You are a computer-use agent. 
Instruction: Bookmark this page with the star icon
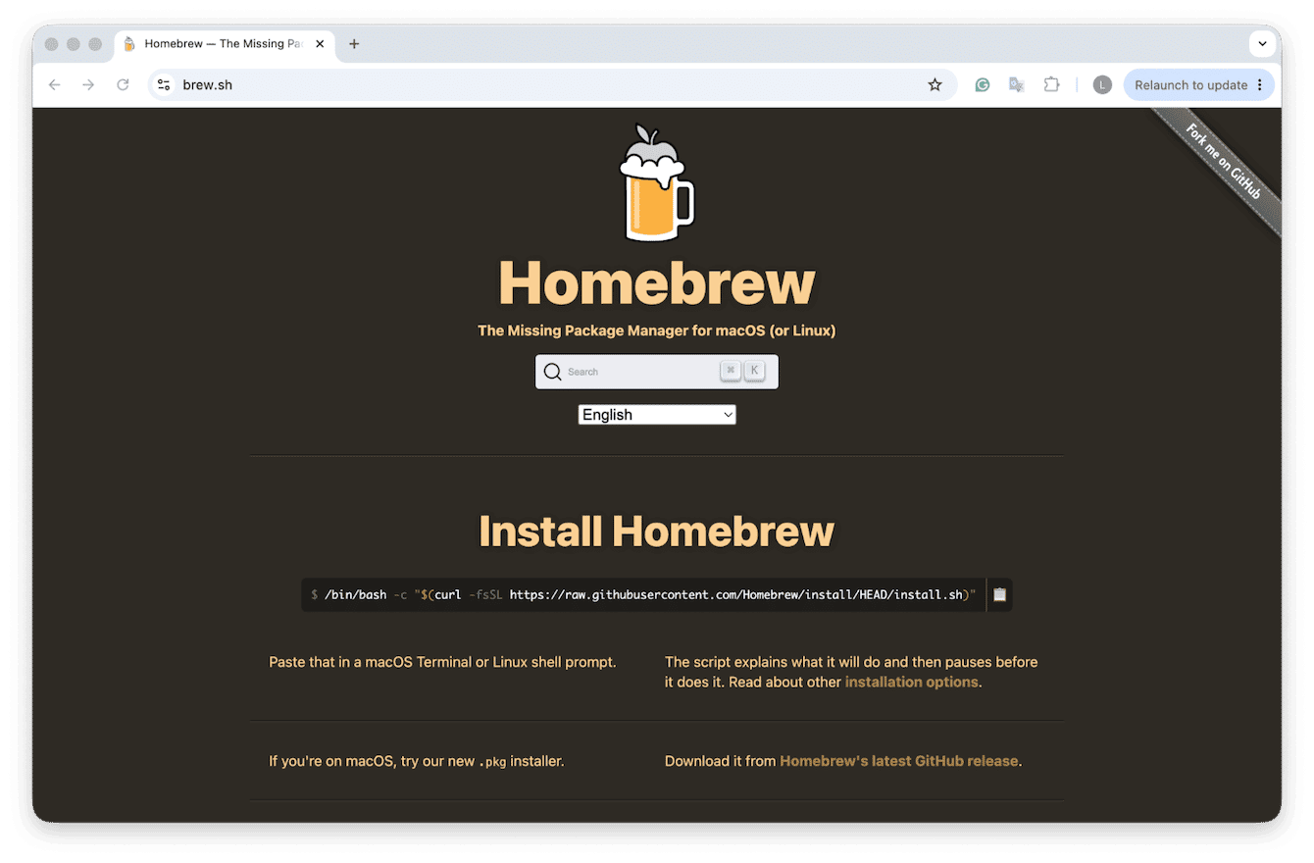(x=935, y=85)
